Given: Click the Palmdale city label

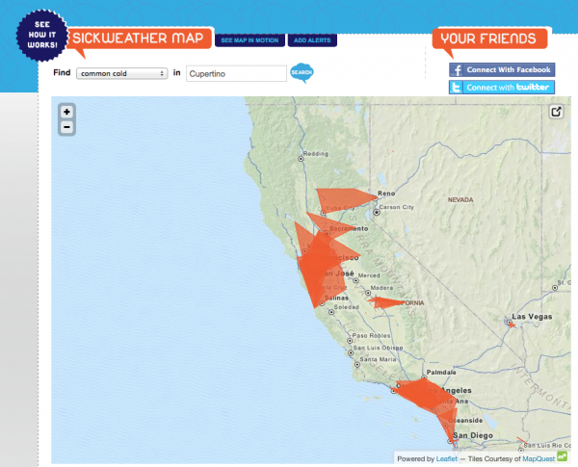Looking at the screenshot, I should coord(441,373).
